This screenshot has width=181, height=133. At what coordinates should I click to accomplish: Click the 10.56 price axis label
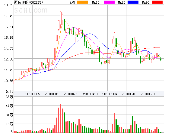9,81
